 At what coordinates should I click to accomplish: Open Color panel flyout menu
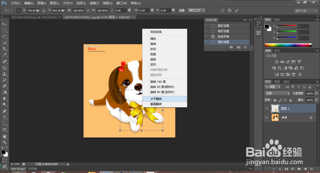coord(317,20)
